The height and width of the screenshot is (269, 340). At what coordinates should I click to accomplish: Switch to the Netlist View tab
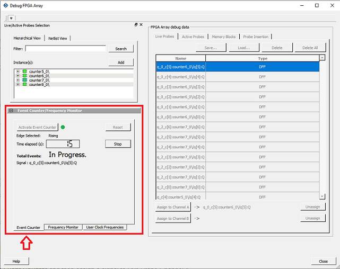coord(58,38)
